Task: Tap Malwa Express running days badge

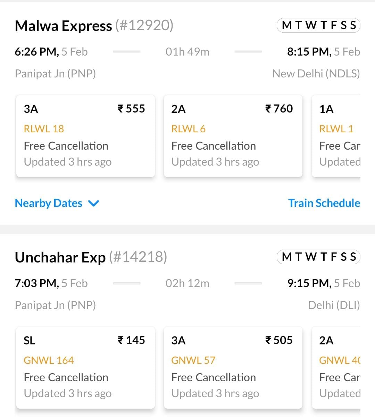Action: coord(318,25)
